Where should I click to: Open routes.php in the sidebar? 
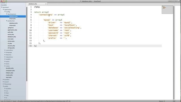9,75
